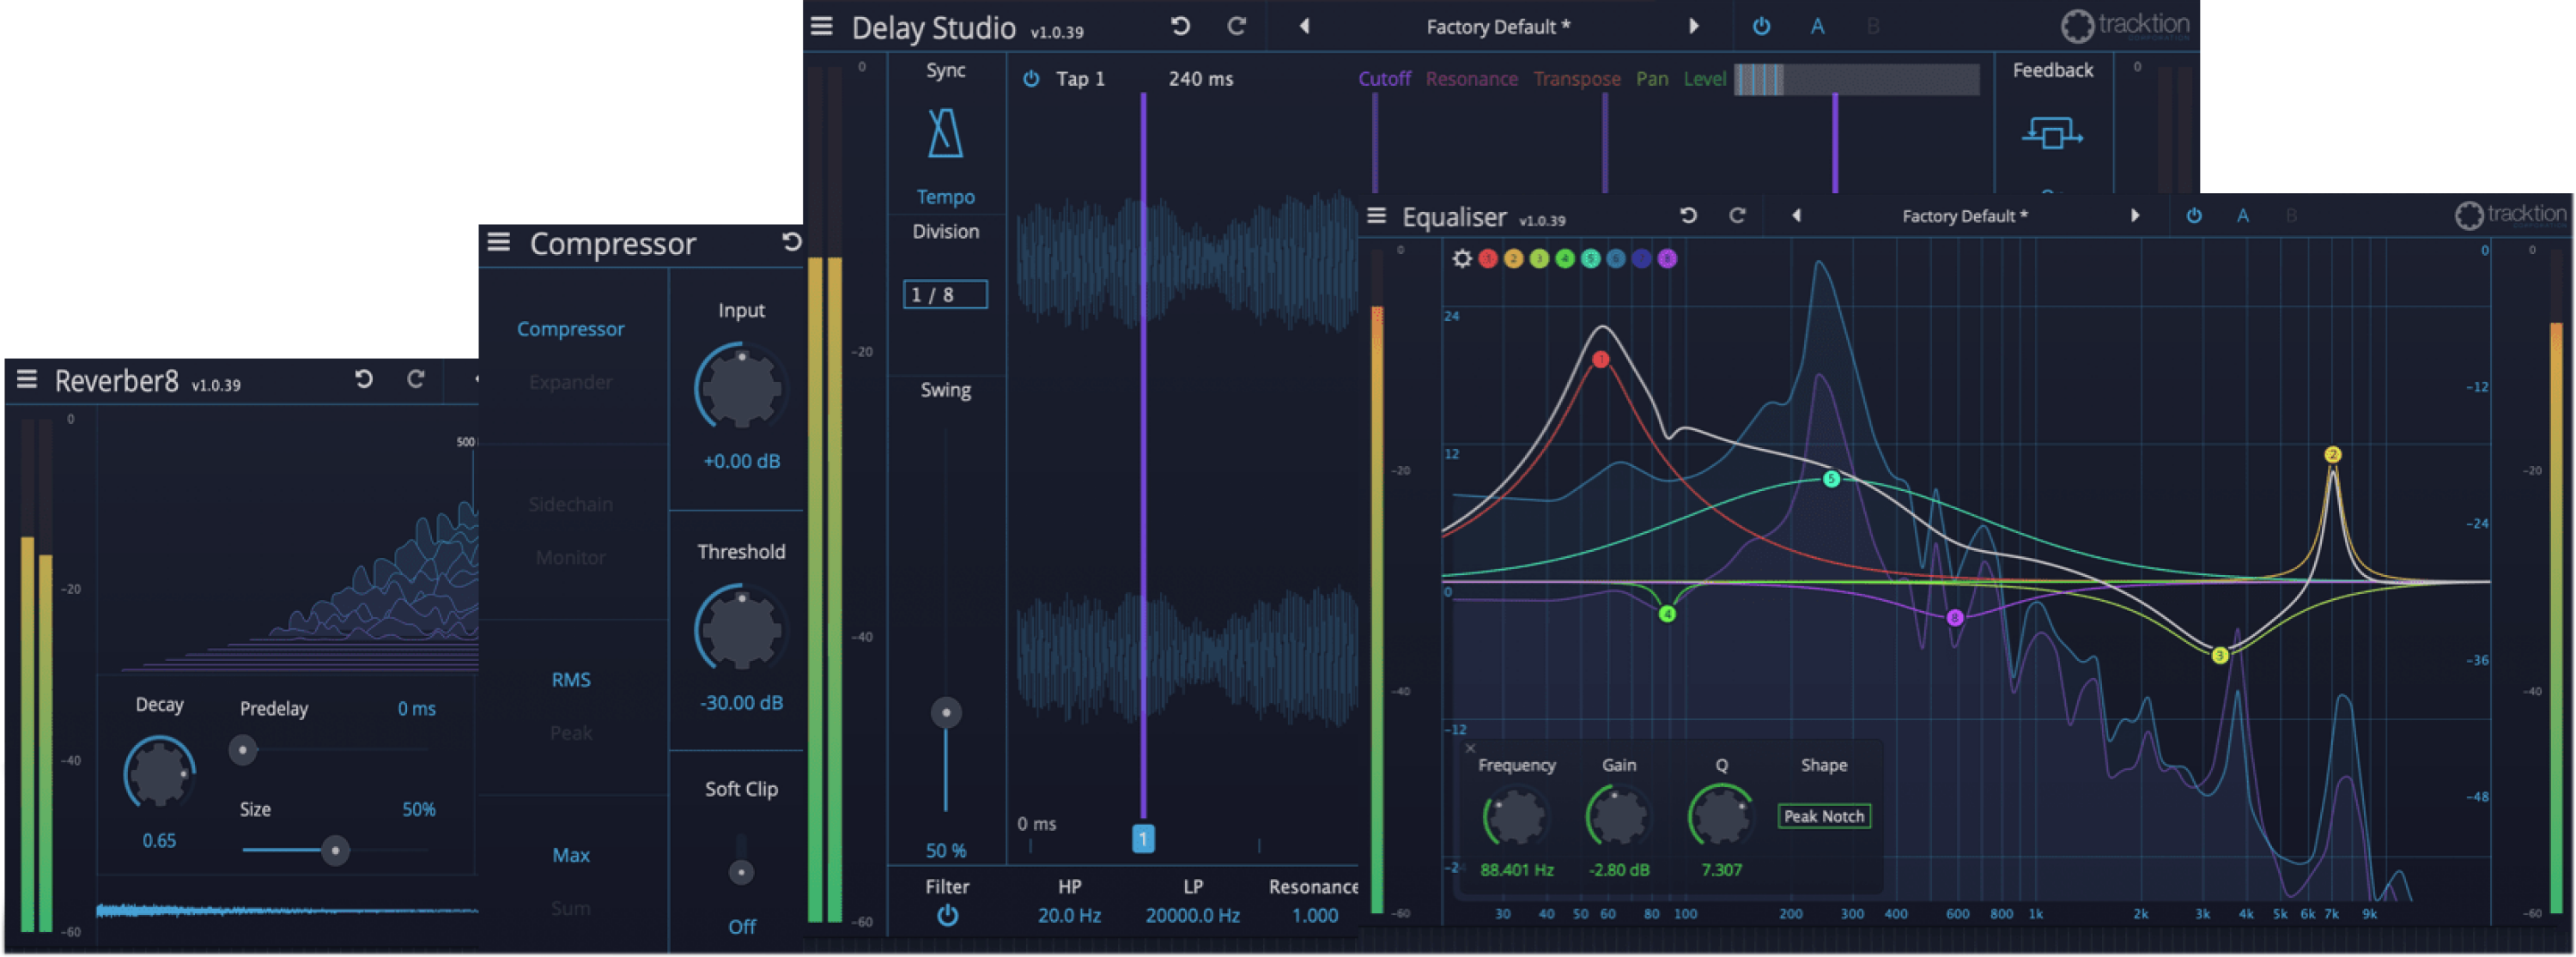This screenshot has height=957, width=2576.
Task: Open the Equaliser settings gear
Action: (1461, 258)
